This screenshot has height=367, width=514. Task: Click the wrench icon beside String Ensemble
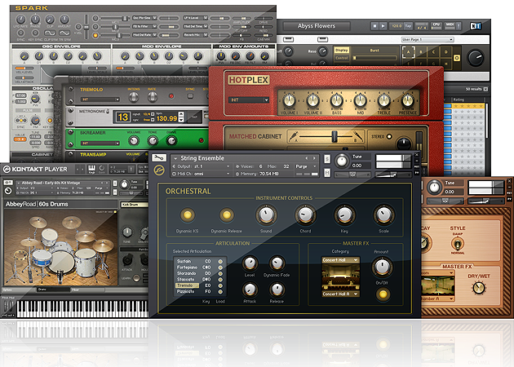tap(157, 157)
